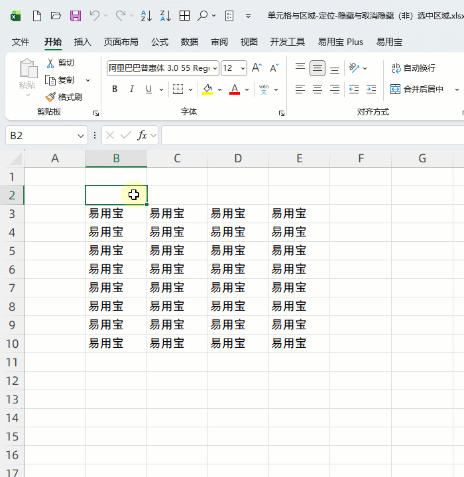The height and width of the screenshot is (477, 464).
Task: Click the Format Painter brush icon
Action: point(51,97)
